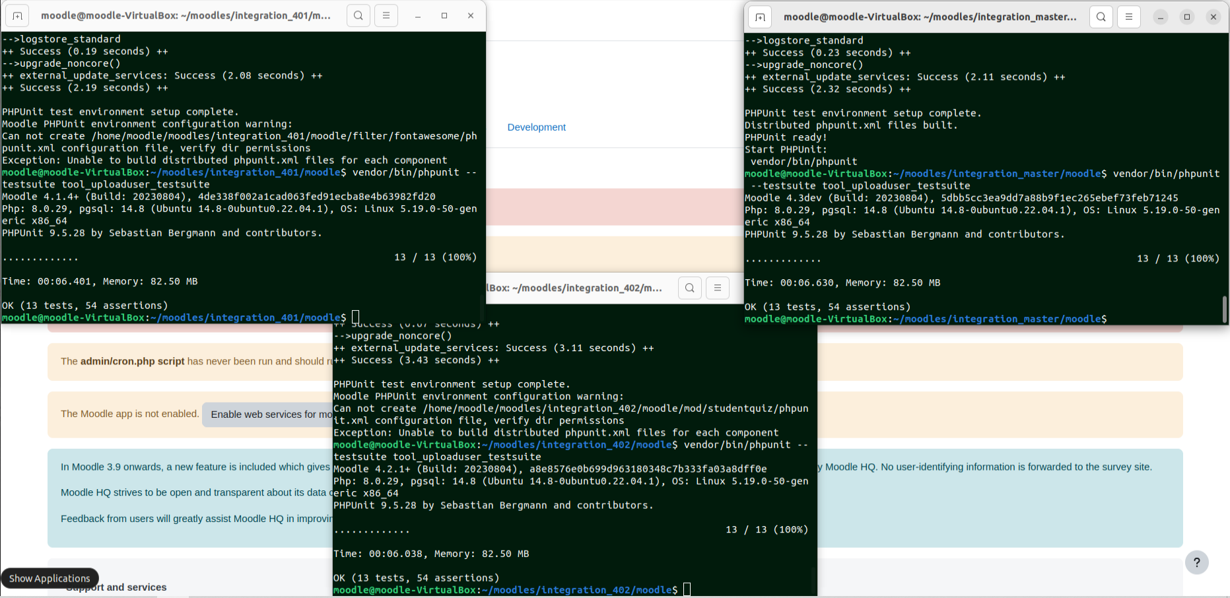Click '-->logstore_standard' line in integration_401 terminal
This screenshot has width=1230, height=598.
[x=61, y=40]
